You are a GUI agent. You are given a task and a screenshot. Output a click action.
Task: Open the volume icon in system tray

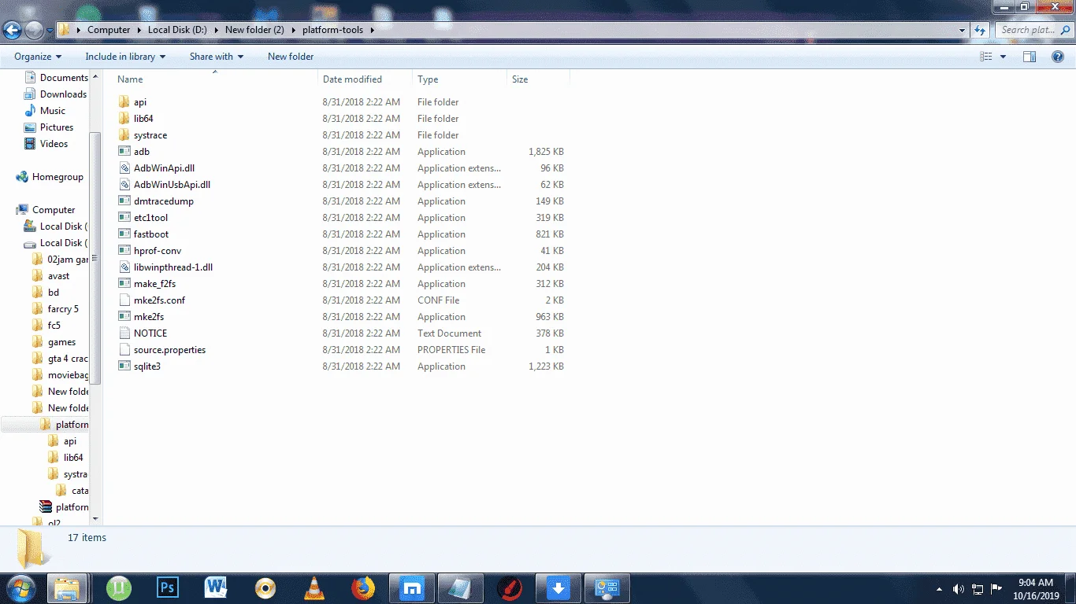click(959, 588)
